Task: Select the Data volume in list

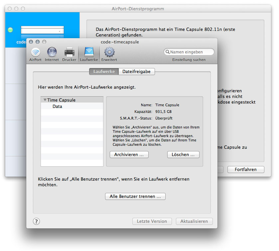Action: click(x=57, y=107)
